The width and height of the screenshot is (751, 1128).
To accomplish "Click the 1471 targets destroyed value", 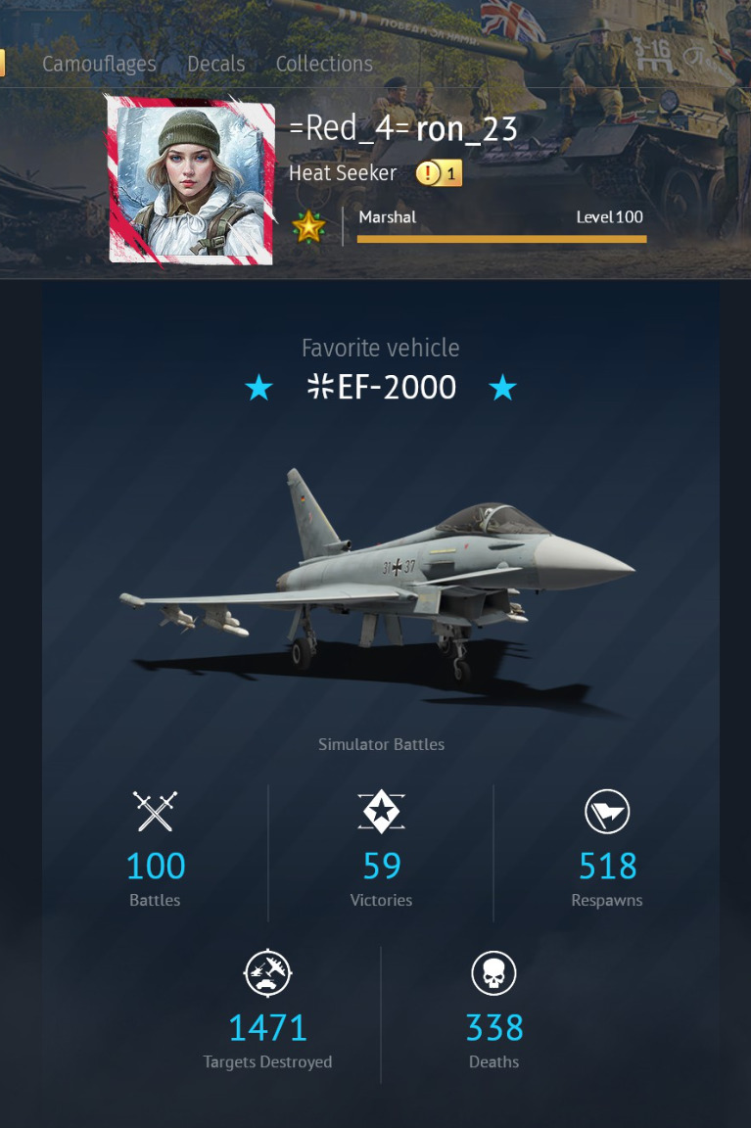I will click(267, 1028).
